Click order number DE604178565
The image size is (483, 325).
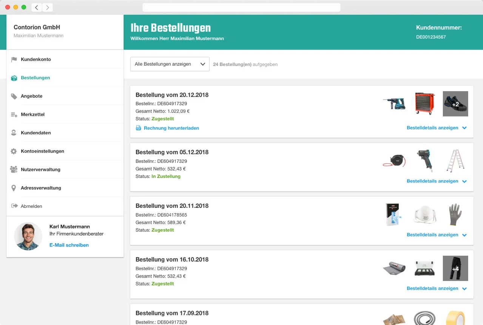click(x=172, y=215)
